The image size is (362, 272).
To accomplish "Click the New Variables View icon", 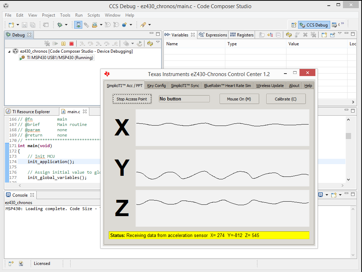I will pos(324,35).
